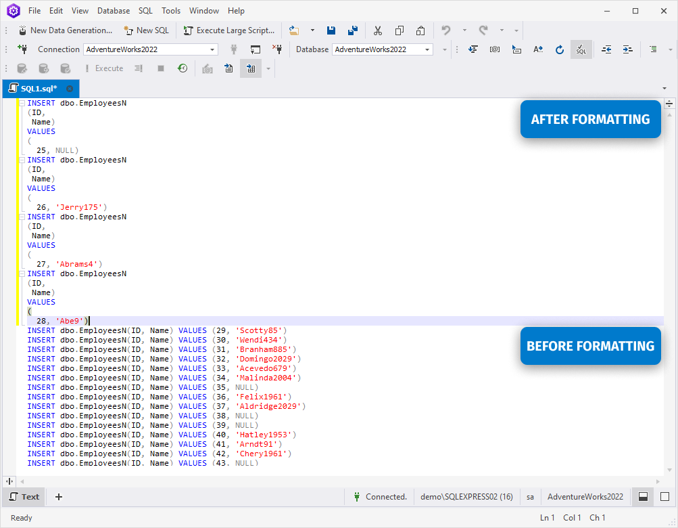Click New Data Generation button
The image size is (678, 528).
point(66,30)
